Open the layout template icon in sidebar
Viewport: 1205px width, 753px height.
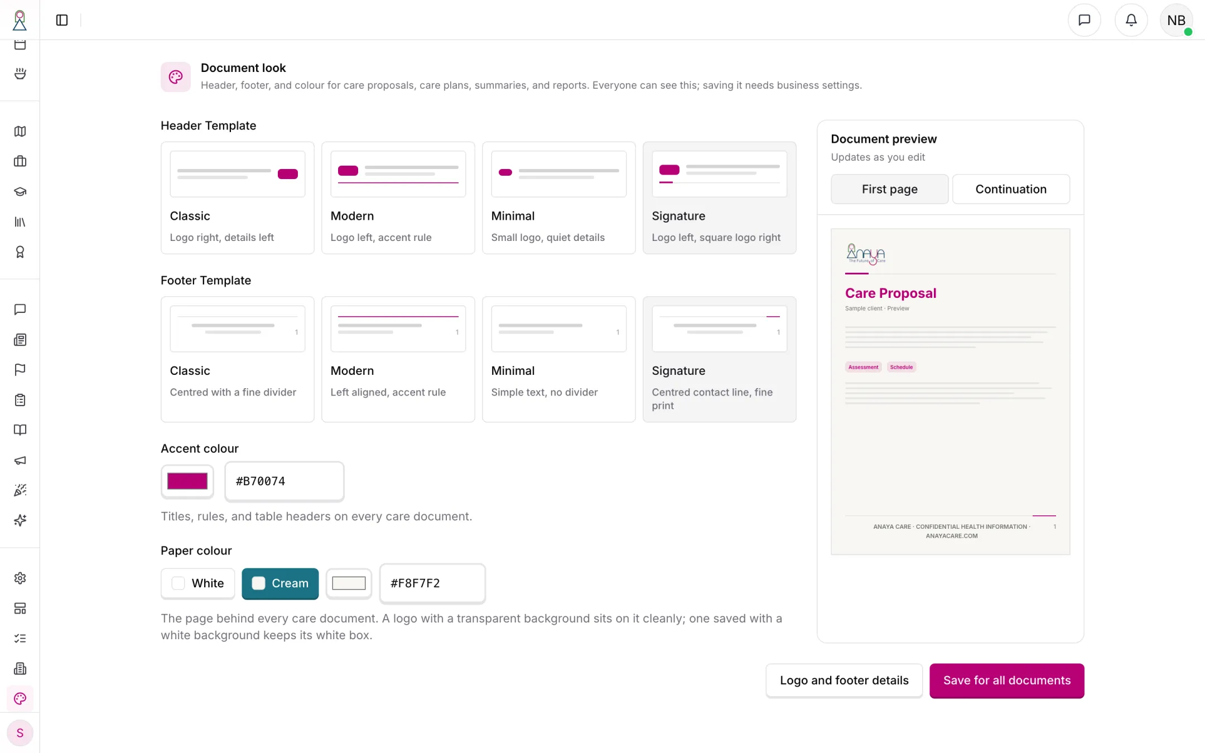20,608
